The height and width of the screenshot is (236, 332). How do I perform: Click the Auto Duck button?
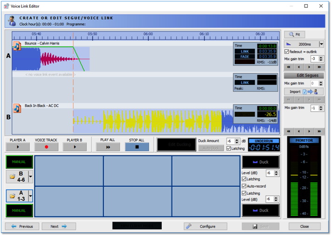[211, 148]
